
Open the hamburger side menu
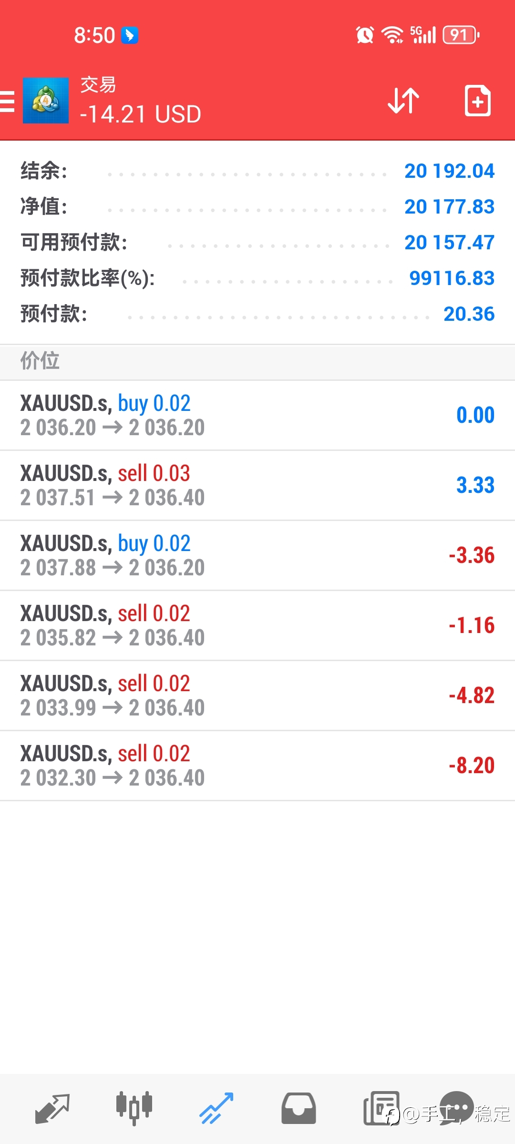click(7, 101)
